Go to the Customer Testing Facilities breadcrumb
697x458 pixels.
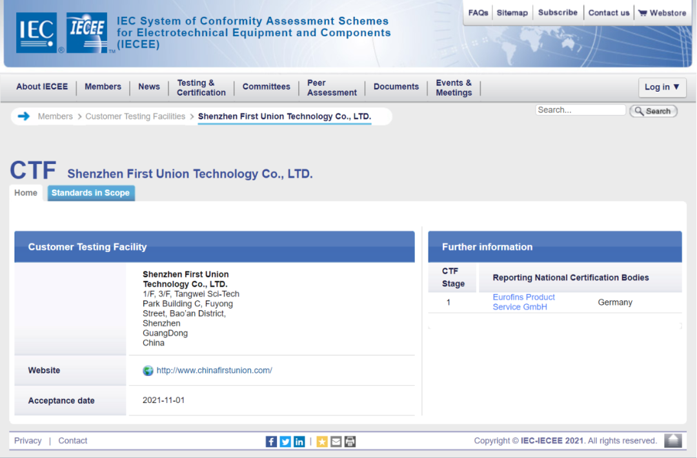[135, 116]
